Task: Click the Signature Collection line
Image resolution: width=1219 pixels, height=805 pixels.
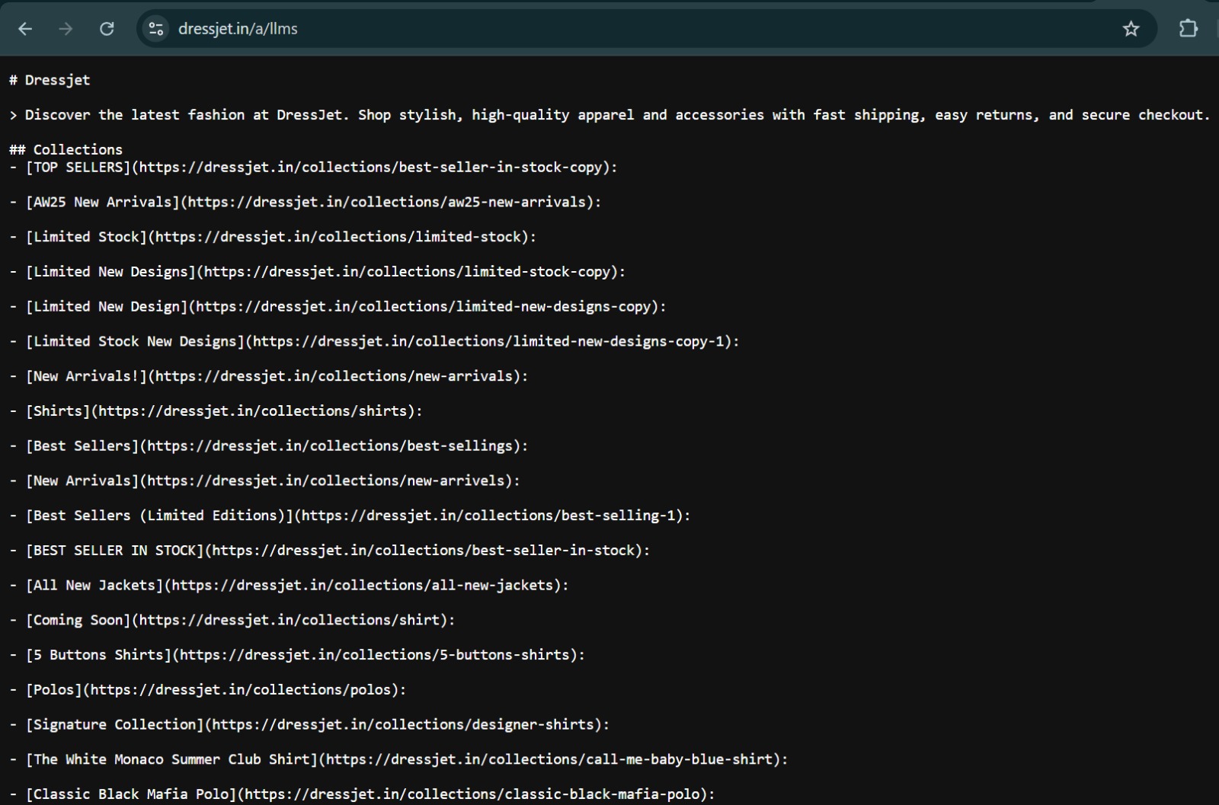Action: coord(309,725)
